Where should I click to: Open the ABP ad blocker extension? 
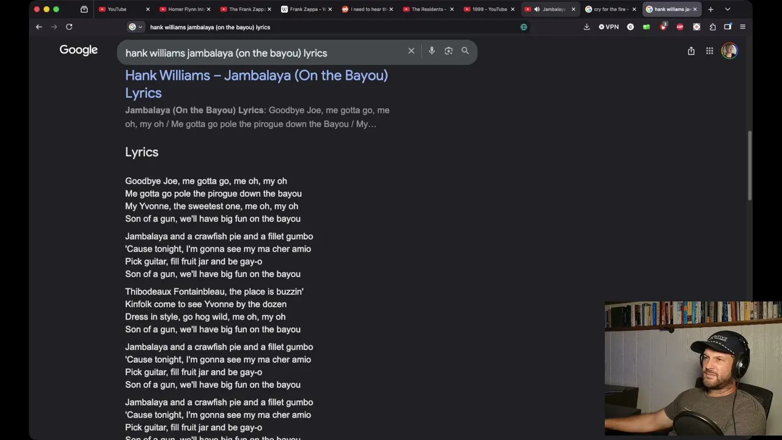pyautogui.click(x=680, y=27)
